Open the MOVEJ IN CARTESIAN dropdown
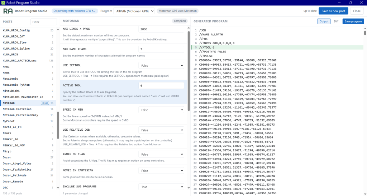This screenshot has height=196, width=367. point(161,171)
